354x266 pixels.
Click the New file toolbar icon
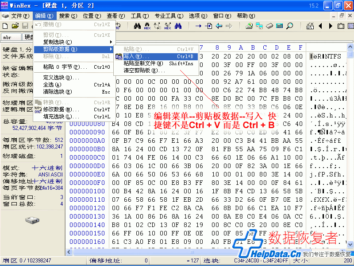click(5, 26)
